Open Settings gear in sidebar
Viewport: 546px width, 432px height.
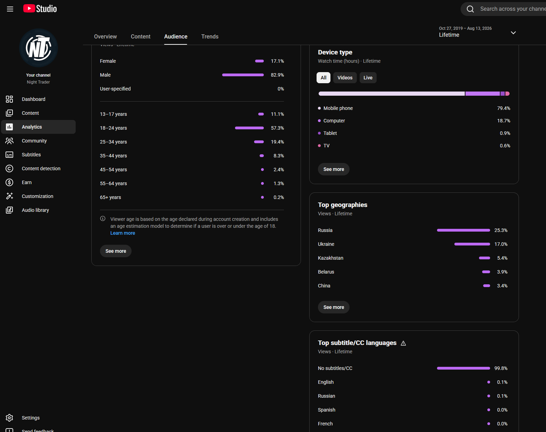[9, 418]
